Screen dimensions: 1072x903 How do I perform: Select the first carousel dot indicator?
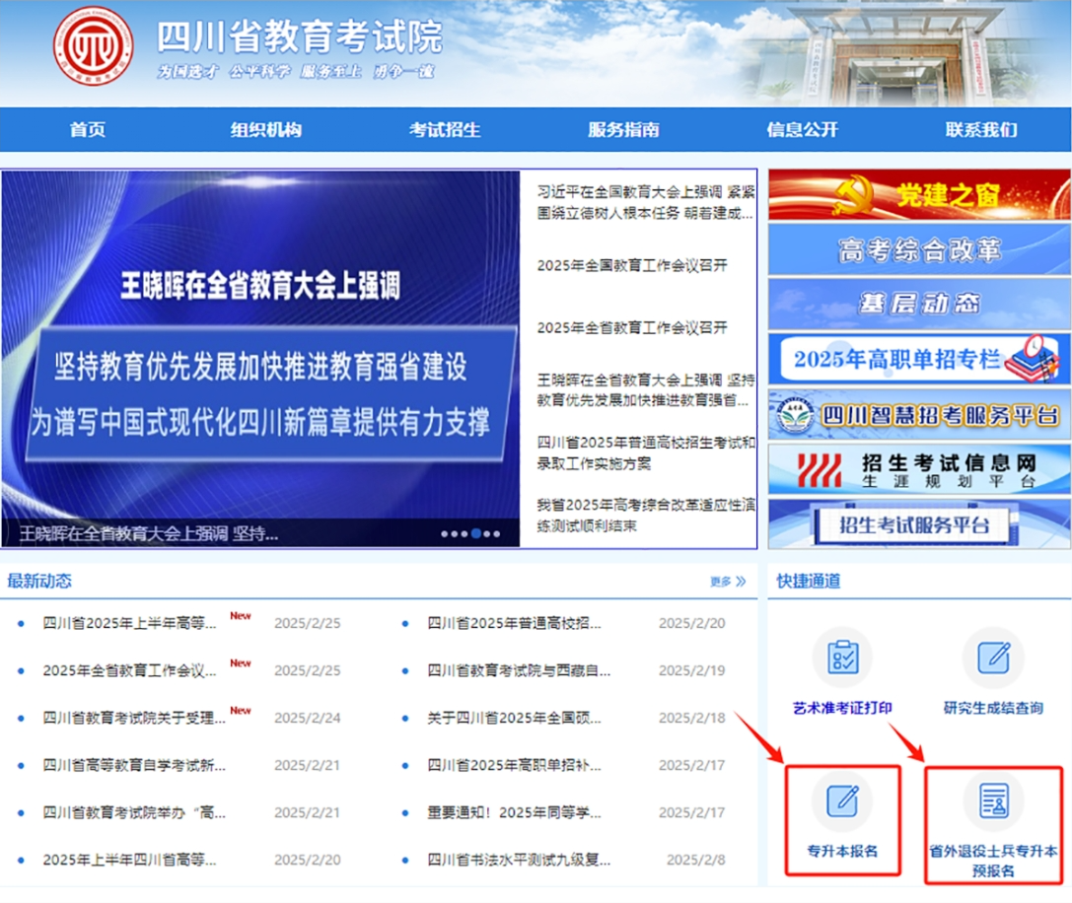tap(445, 534)
